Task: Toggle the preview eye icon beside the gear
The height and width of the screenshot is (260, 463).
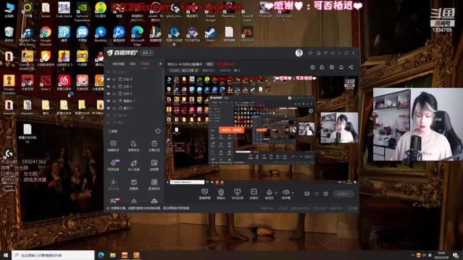Action: click(317, 194)
